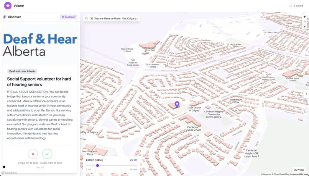Expand the right side panel chevron

[x=306, y=94]
